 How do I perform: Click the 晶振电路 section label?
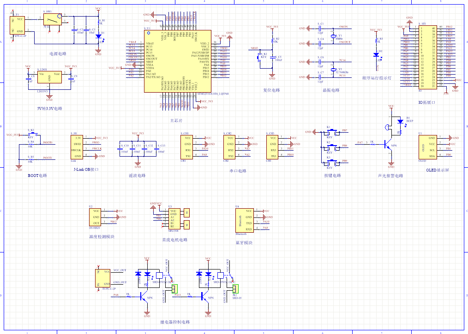[x=331, y=90]
